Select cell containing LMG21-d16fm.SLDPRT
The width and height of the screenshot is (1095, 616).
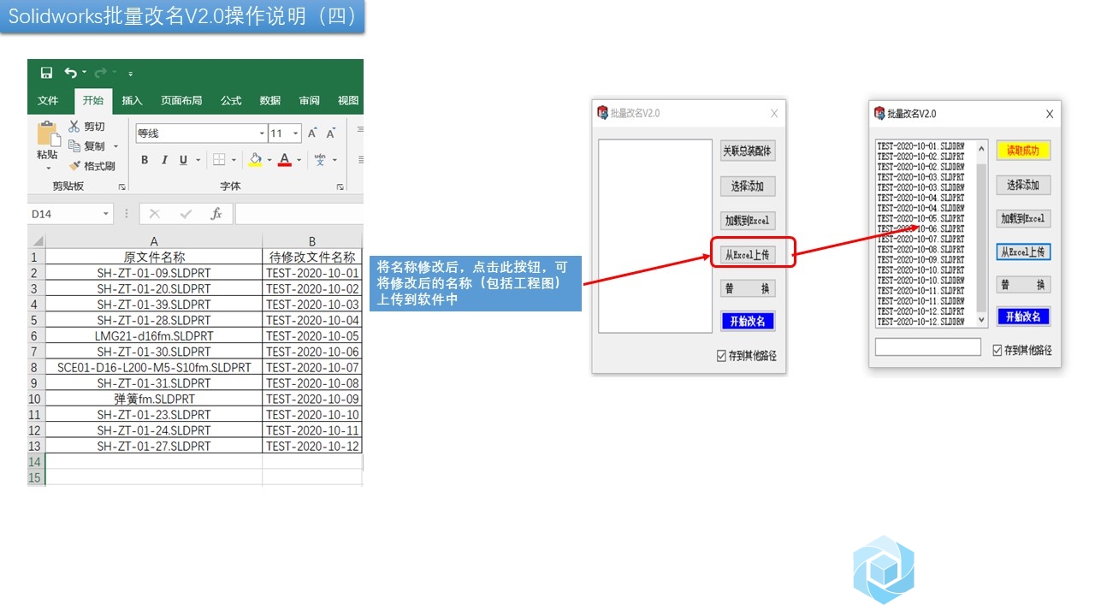(154, 336)
